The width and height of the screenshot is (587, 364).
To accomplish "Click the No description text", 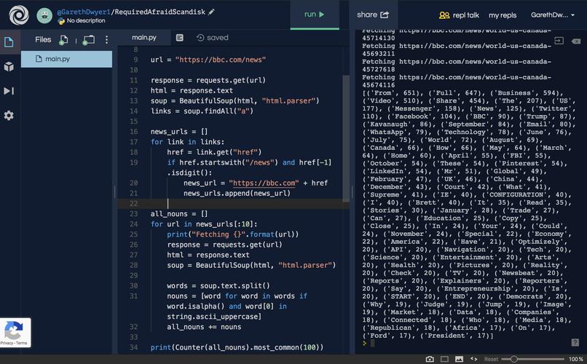I will (86, 20).
